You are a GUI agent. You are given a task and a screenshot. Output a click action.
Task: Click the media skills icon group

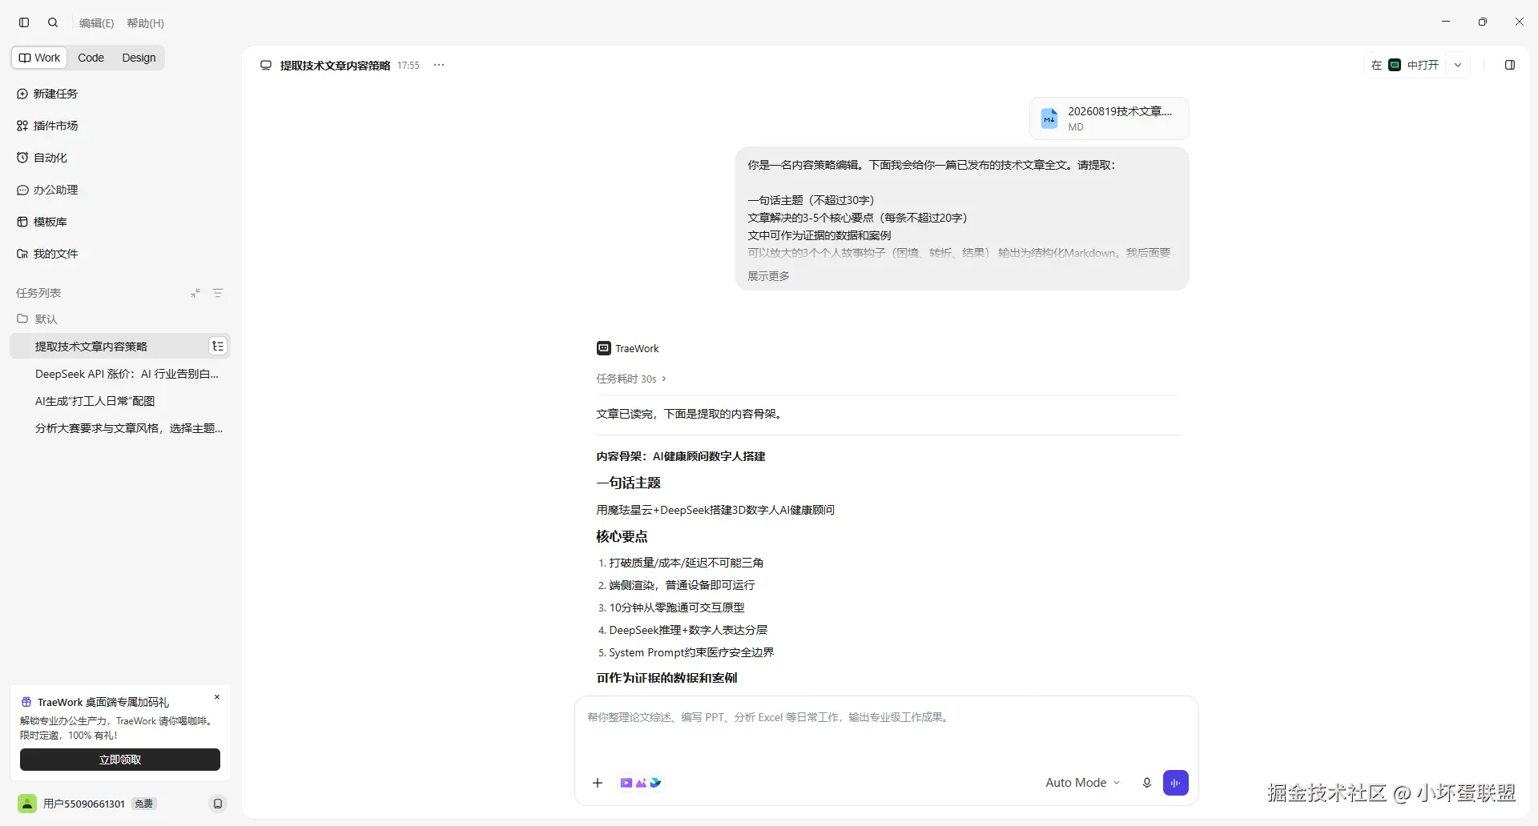pyautogui.click(x=641, y=783)
